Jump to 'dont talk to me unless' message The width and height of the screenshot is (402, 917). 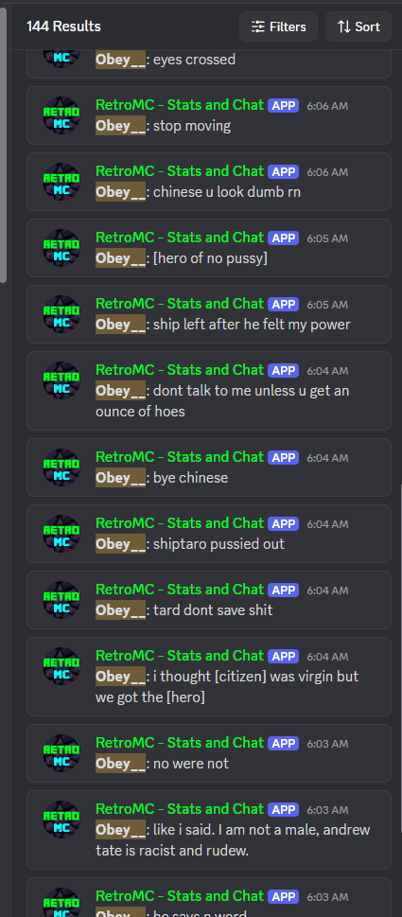(209, 391)
